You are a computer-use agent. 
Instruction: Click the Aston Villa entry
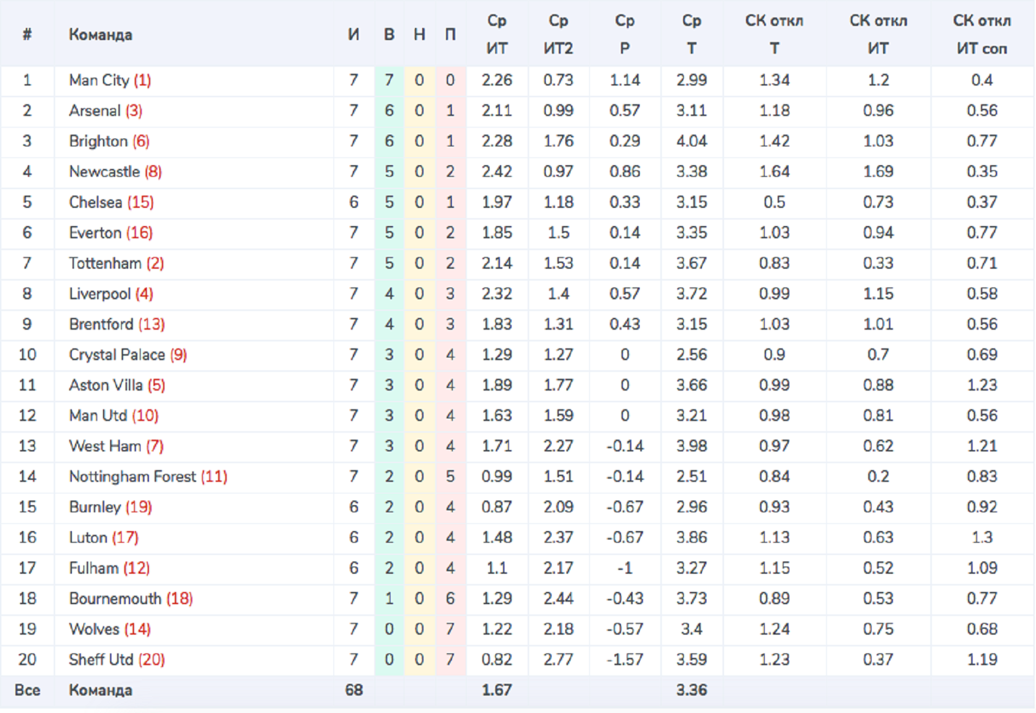pos(106,385)
